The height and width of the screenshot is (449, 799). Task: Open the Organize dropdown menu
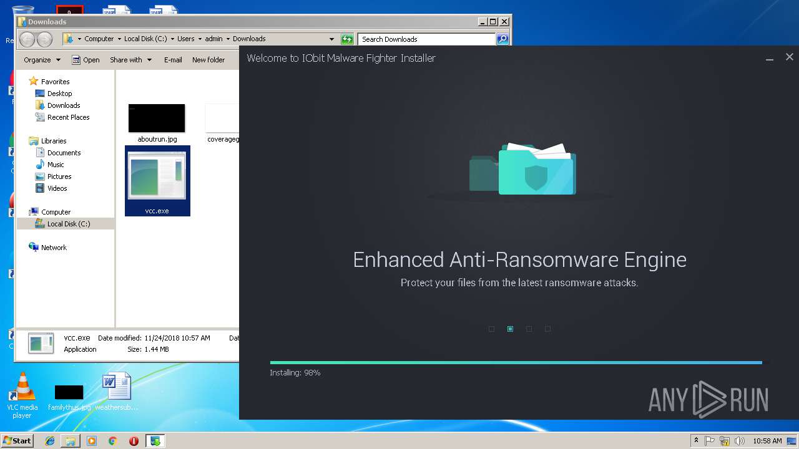(x=42, y=60)
